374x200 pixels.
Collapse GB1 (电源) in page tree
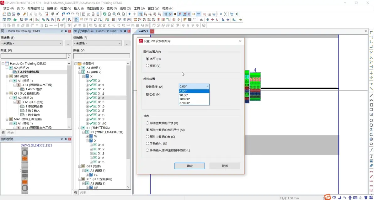coord(7,76)
